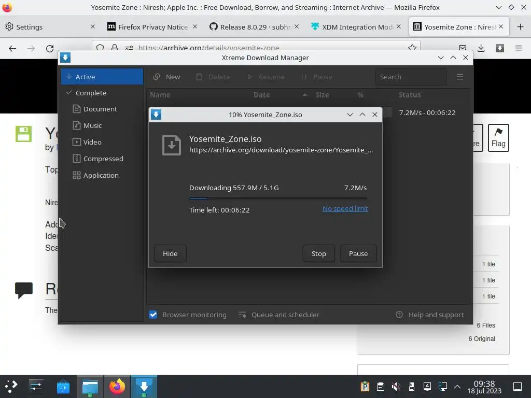This screenshot has height=398, width=531.
Task: Sort downloads by Name column
Action: (160, 95)
